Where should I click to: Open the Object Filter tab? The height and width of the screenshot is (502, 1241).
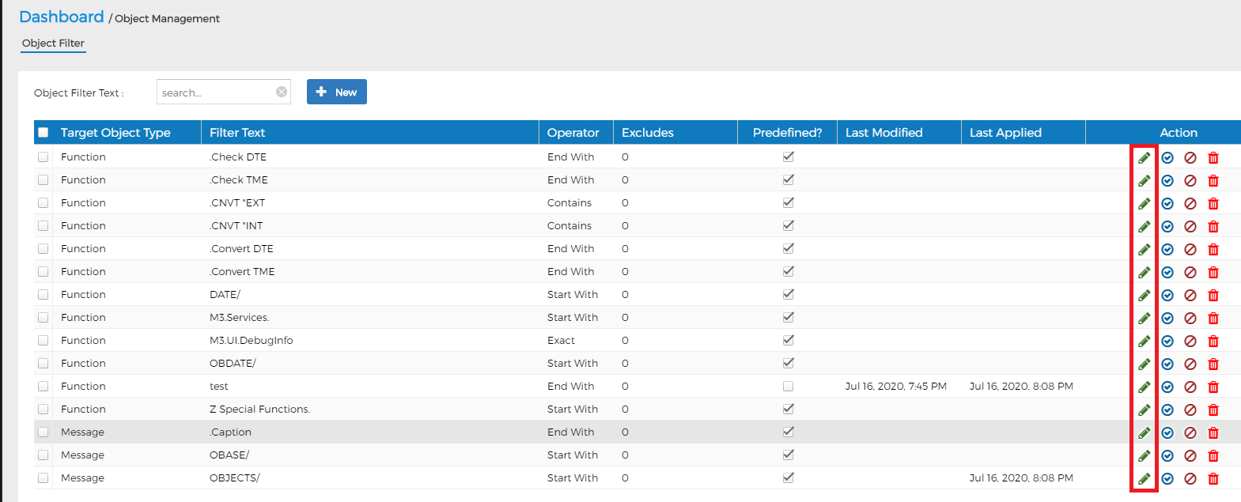pos(53,43)
